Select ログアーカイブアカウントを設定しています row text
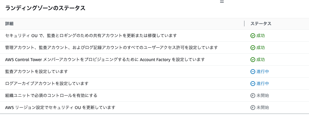The height and width of the screenshot is (133, 309). point(47,84)
